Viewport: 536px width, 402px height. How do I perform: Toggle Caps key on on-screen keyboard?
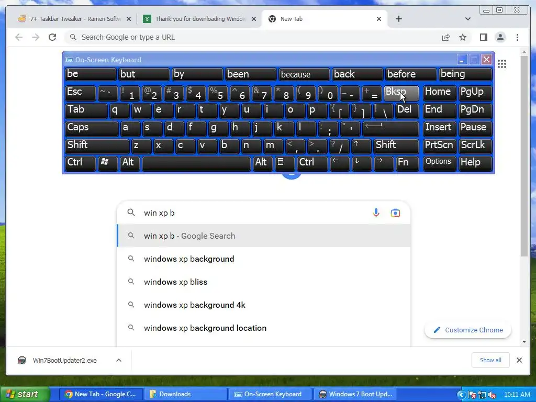[x=91, y=128]
